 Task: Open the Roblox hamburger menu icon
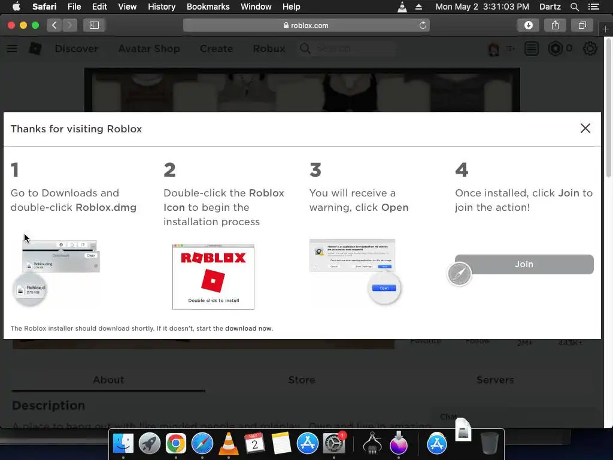[12, 49]
